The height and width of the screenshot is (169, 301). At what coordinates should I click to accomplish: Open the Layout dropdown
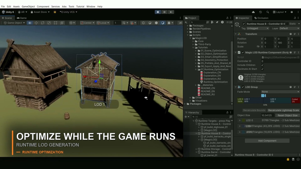[280, 12]
